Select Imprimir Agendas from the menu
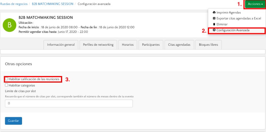This screenshot has height=132, width=266. click(228, 13)
